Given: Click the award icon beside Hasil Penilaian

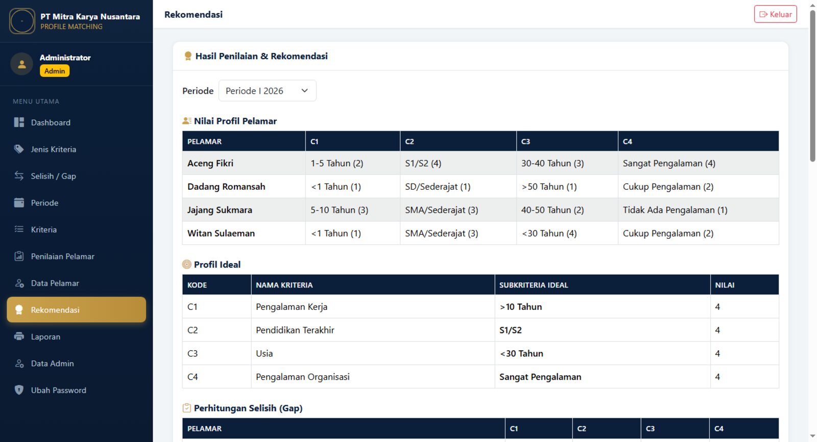Looking at the screenshot, I should (188, 56).
